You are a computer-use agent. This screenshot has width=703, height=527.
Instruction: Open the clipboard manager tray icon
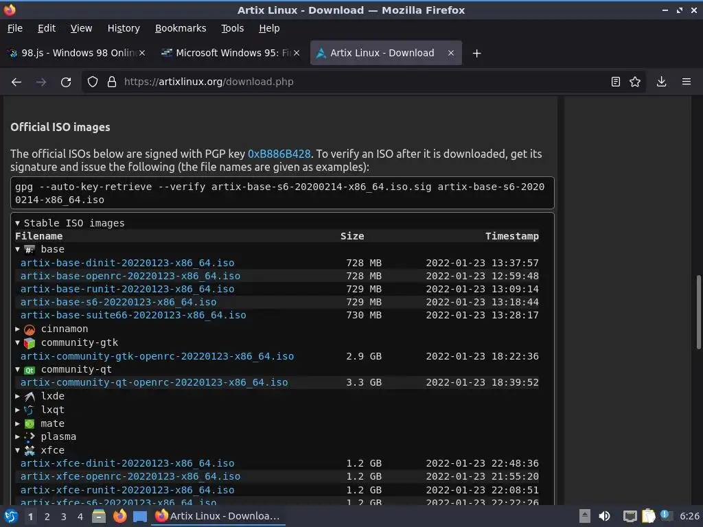pos(648,516)
